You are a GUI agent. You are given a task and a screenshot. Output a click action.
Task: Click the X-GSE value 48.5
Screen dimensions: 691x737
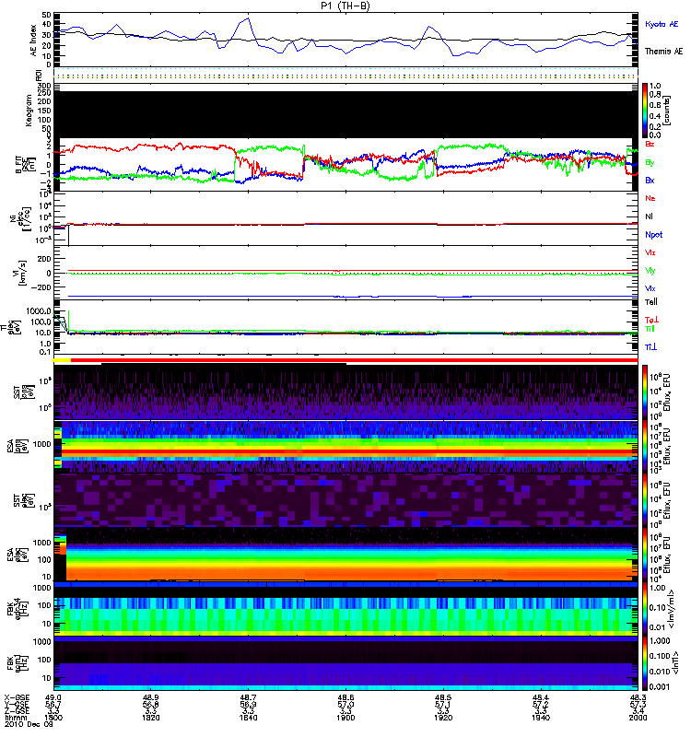click(443, 698)
